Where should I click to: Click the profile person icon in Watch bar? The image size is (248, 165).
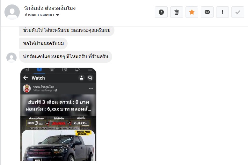pyautogui.click(x=82, y=78)
